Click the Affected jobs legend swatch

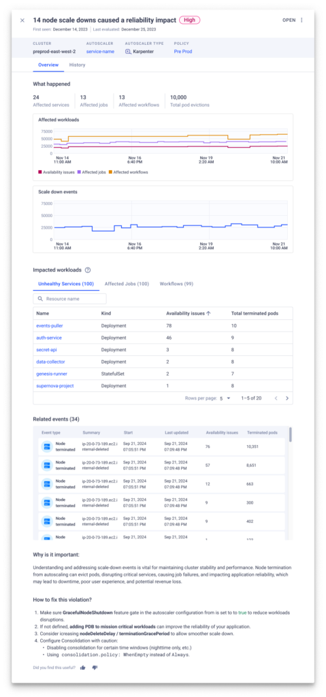click(79, 172)
